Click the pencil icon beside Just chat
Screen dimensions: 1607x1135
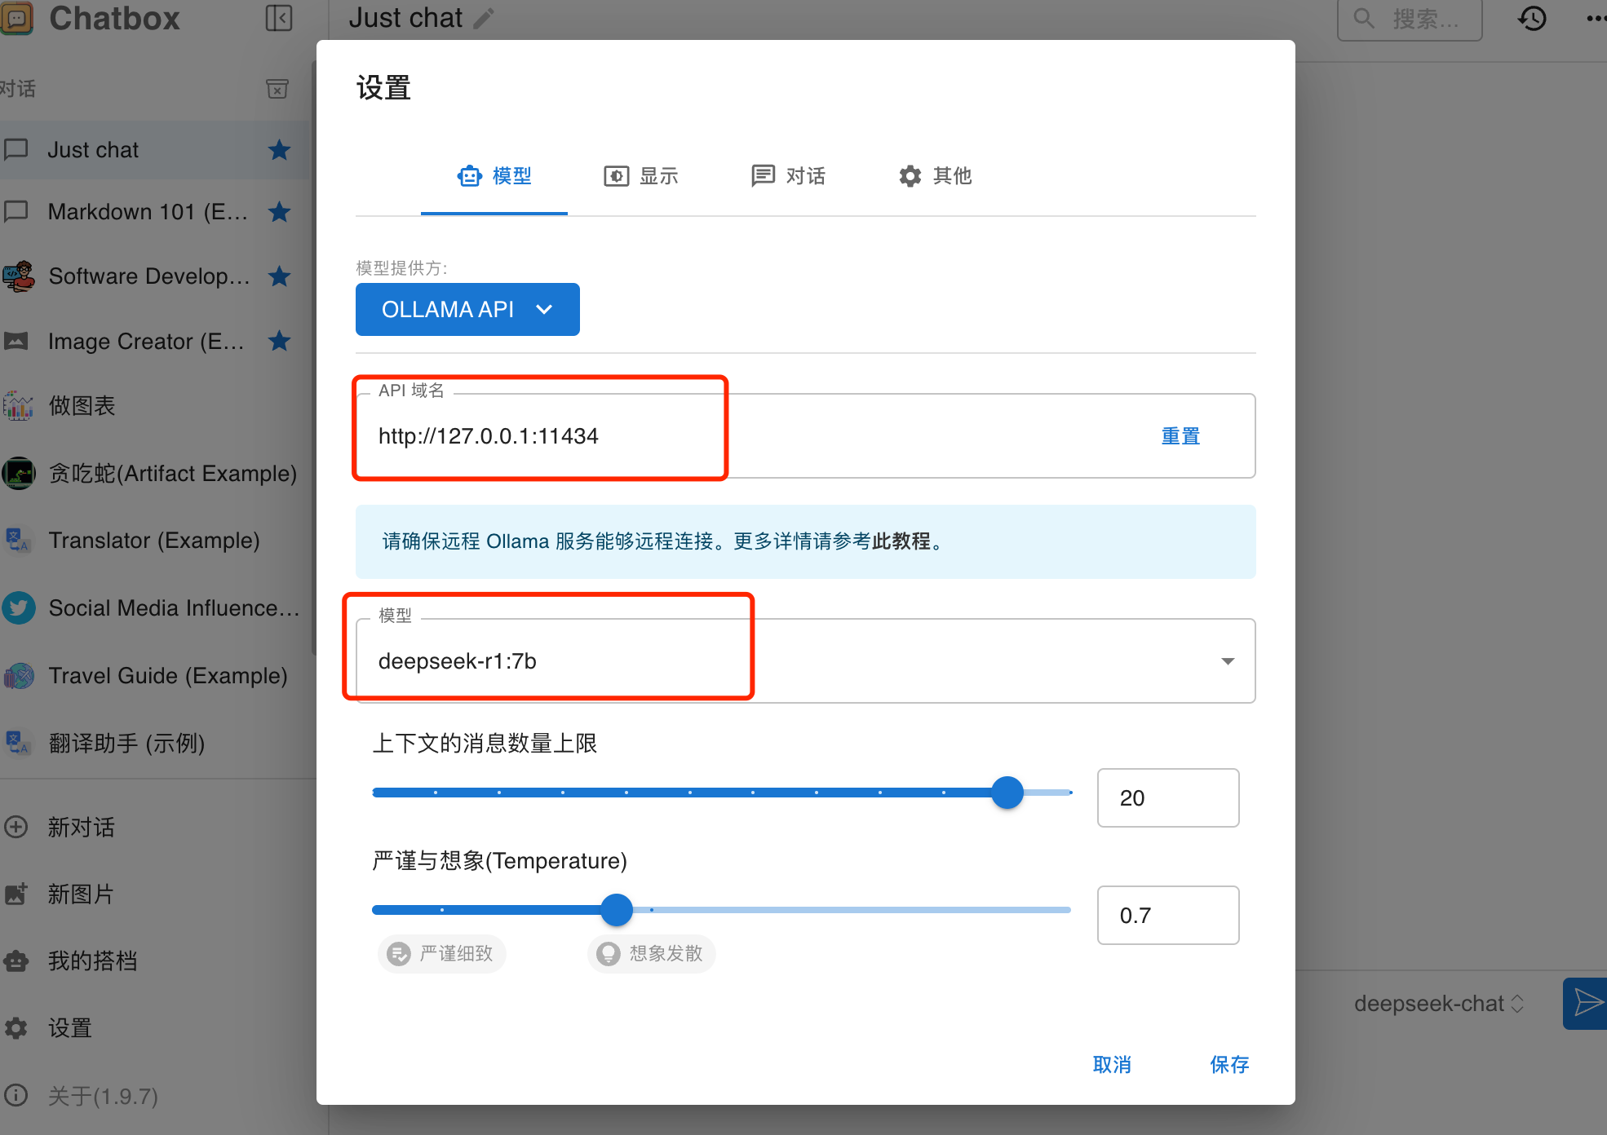coord(485,18)
